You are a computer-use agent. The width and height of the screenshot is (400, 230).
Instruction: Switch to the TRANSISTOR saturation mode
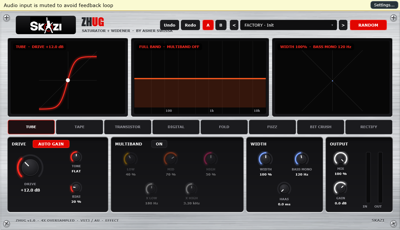coord(128,127)
